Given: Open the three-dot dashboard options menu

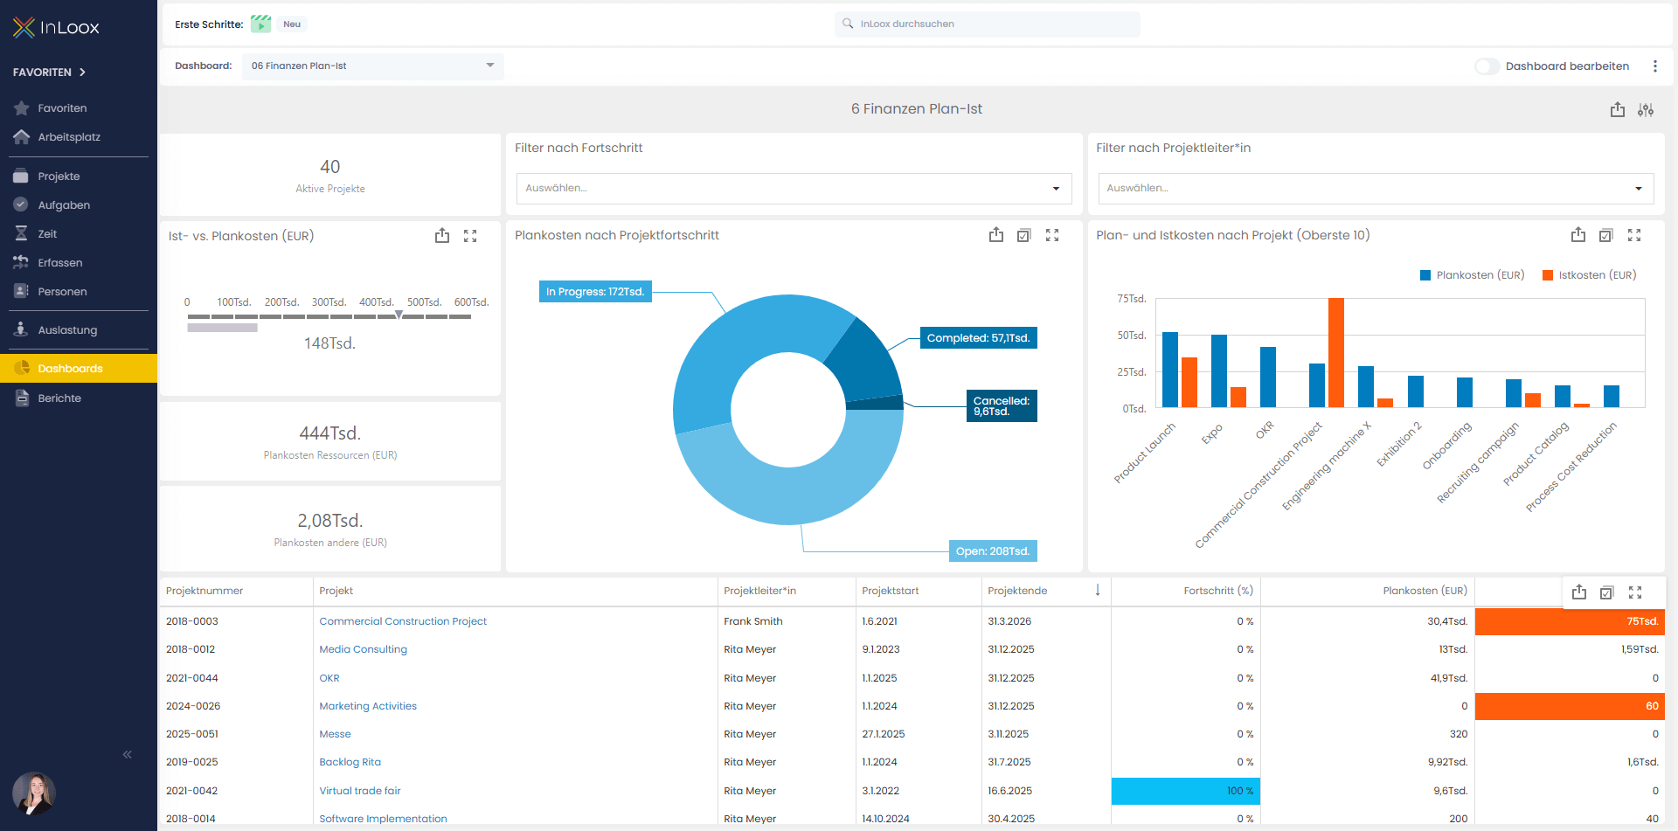Looking at the screenshot, I should point(1654,66).
